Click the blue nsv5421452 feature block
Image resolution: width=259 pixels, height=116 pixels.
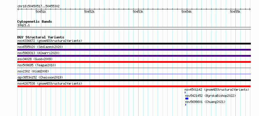click(x=187, y=99)
